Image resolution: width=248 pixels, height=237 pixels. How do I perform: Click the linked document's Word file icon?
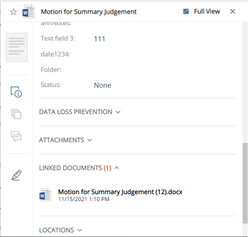click(x=46, y=195)
